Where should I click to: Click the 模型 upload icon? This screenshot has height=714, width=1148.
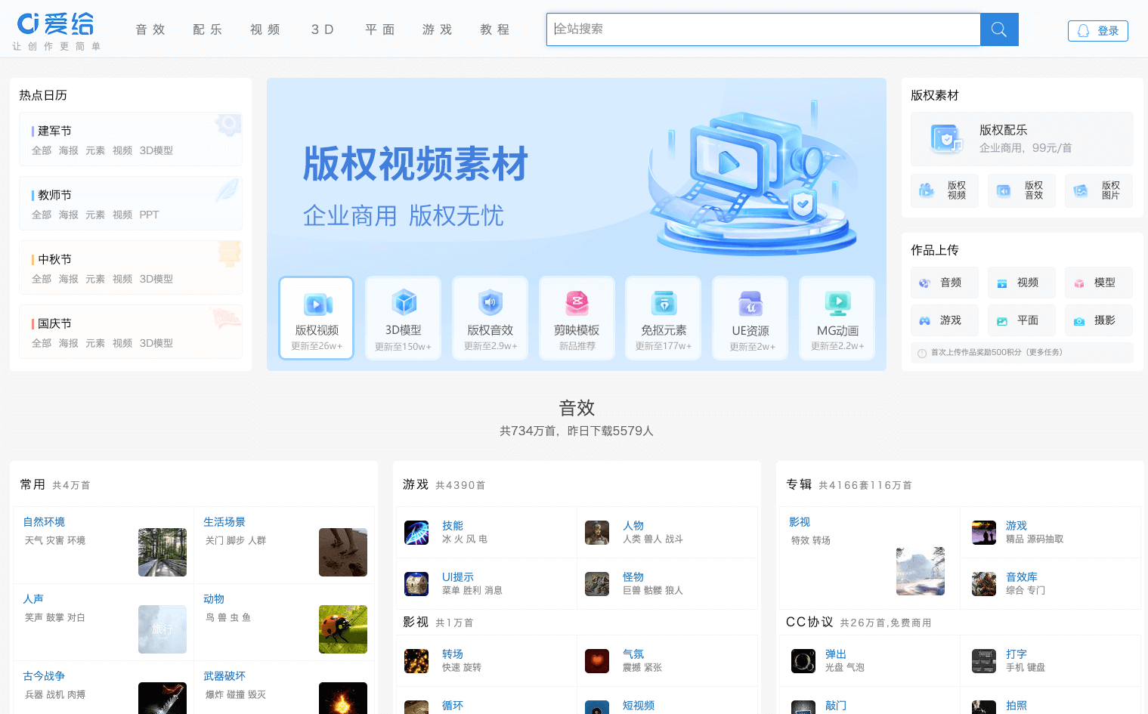coord(1098,282)
